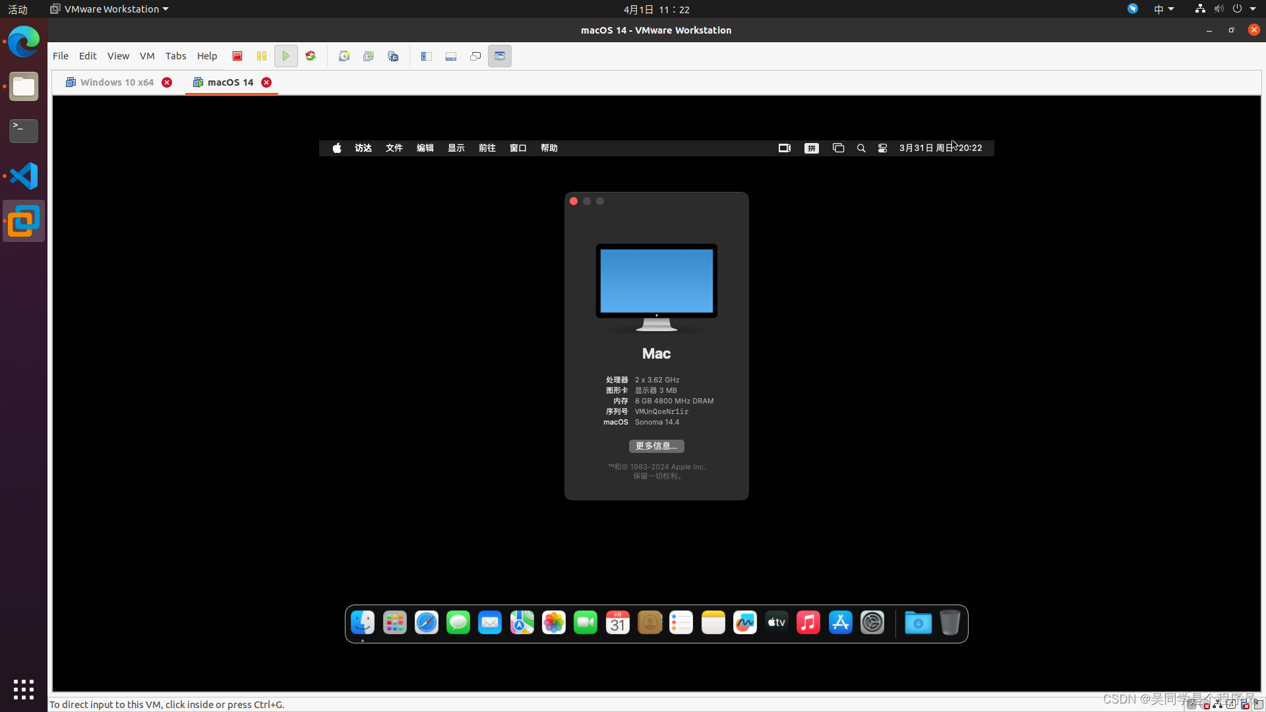Open Safari in the macOS dock
Screen dimensions: 1266x712
click(426, 622)
